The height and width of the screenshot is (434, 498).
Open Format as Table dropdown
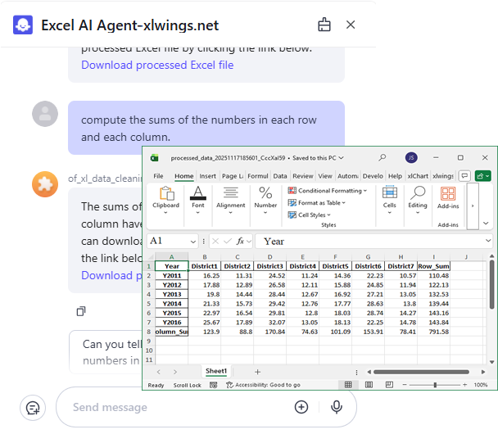coord(316,202)
